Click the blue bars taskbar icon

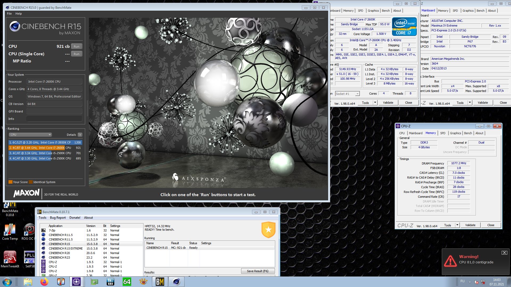click(110, 282)
